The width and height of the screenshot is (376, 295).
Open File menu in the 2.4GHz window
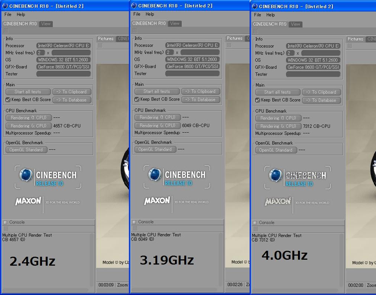tap(8, 14)
